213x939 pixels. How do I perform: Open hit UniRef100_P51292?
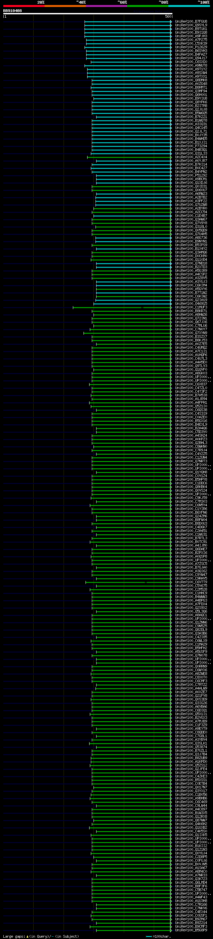coord(191,175)
